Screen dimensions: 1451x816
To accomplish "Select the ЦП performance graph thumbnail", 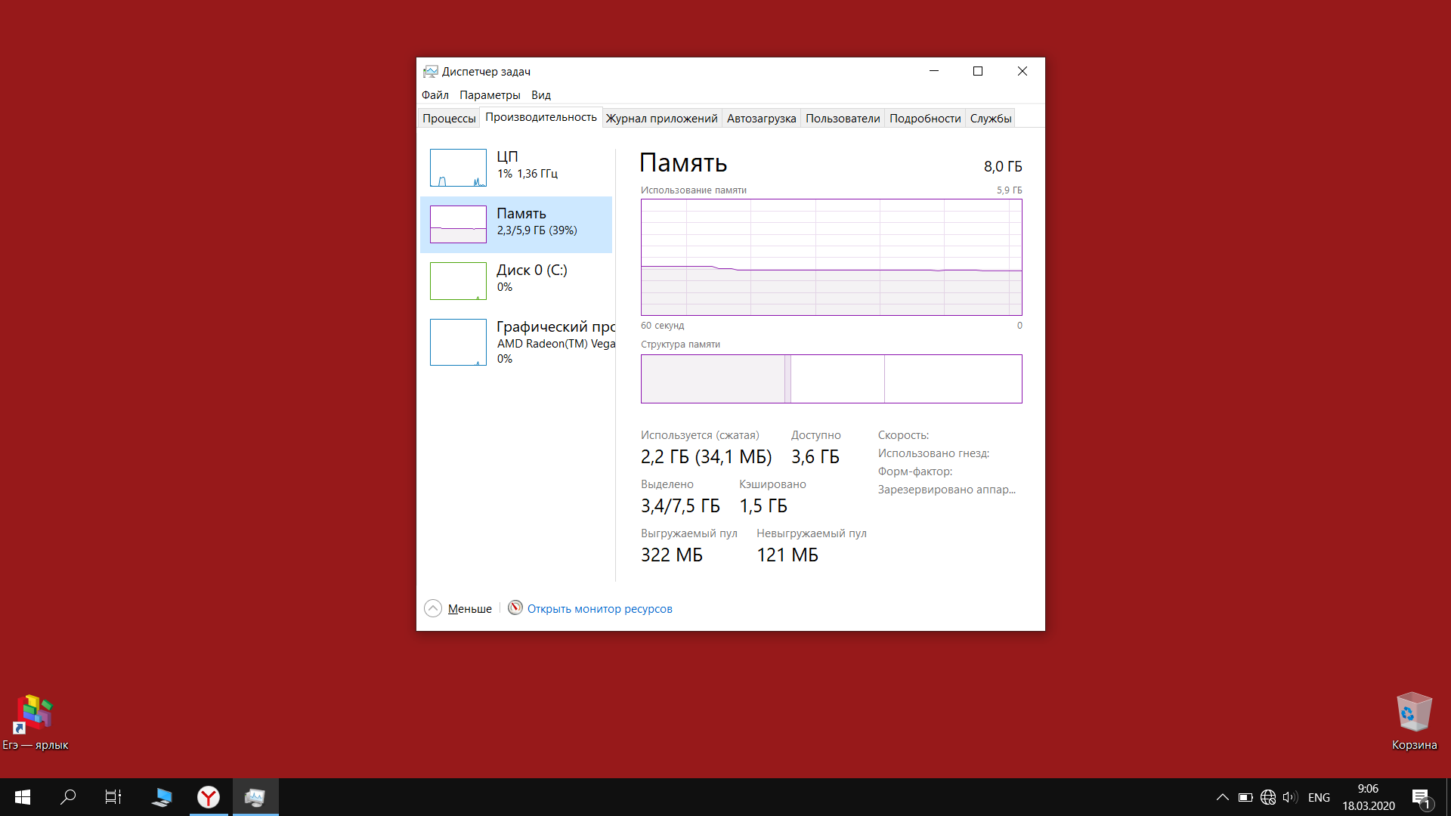I will pos(458,168).
